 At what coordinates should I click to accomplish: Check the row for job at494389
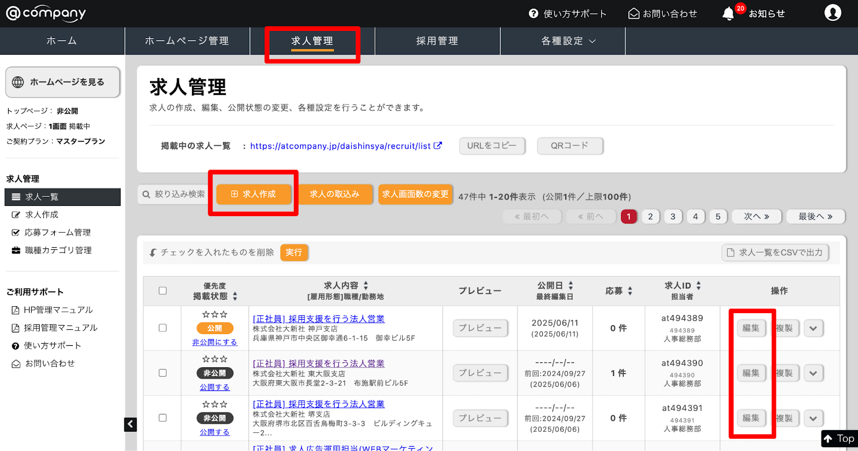[162, 328]
